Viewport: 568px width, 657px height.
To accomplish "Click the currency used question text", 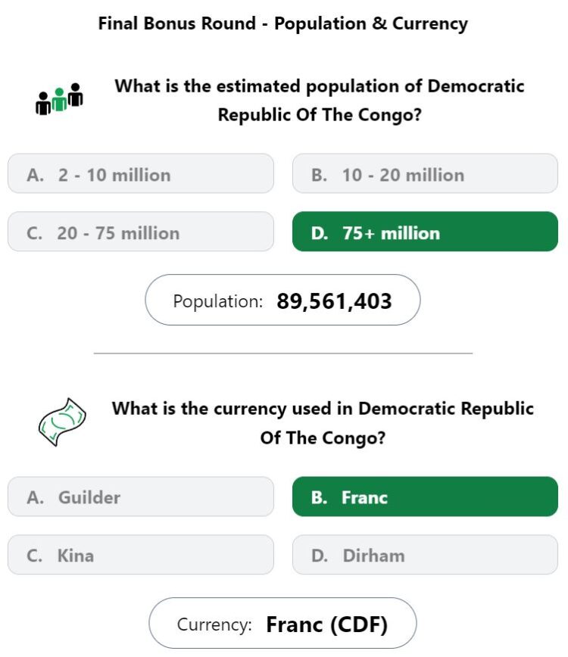I will (x=323, y=423).
